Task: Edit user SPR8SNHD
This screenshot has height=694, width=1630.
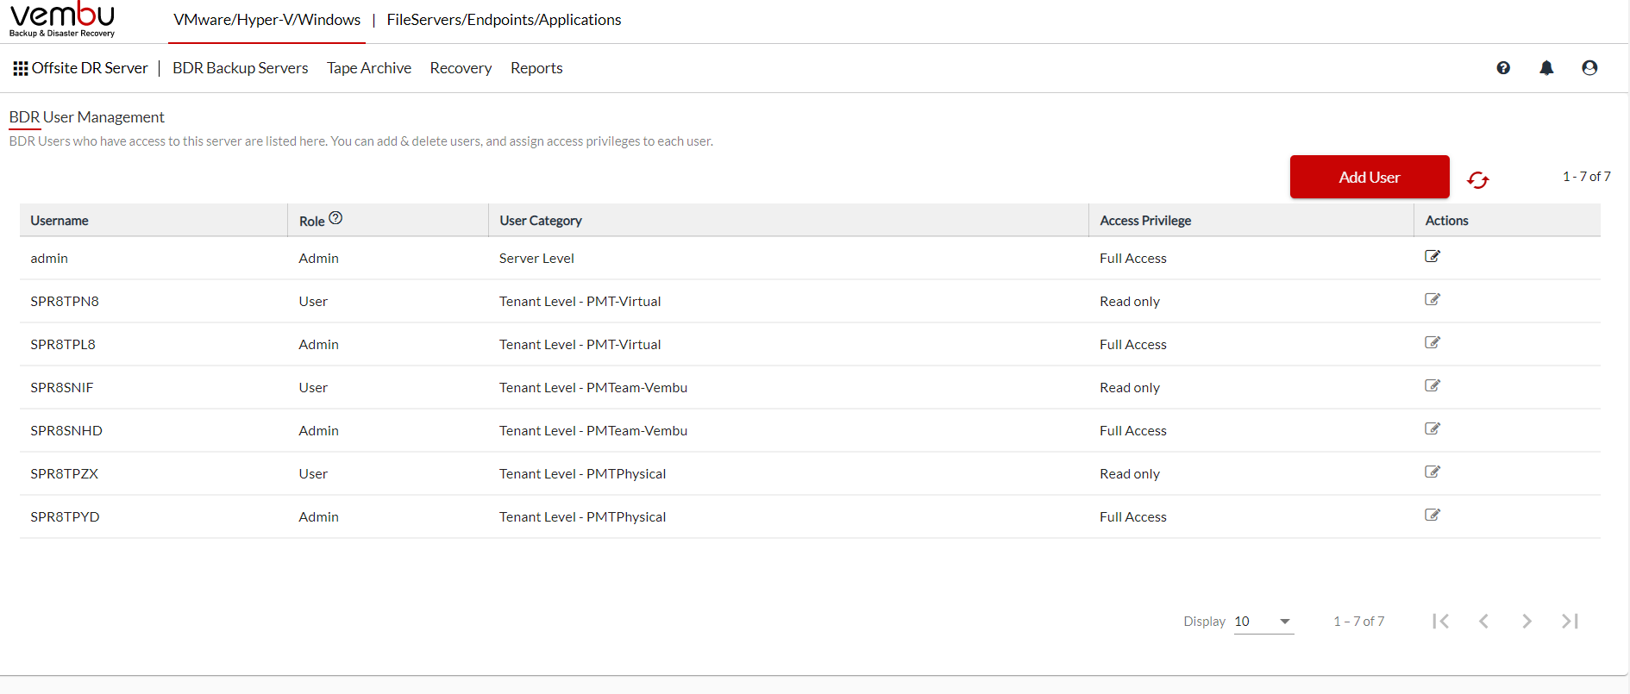Action: (1433, 428)
